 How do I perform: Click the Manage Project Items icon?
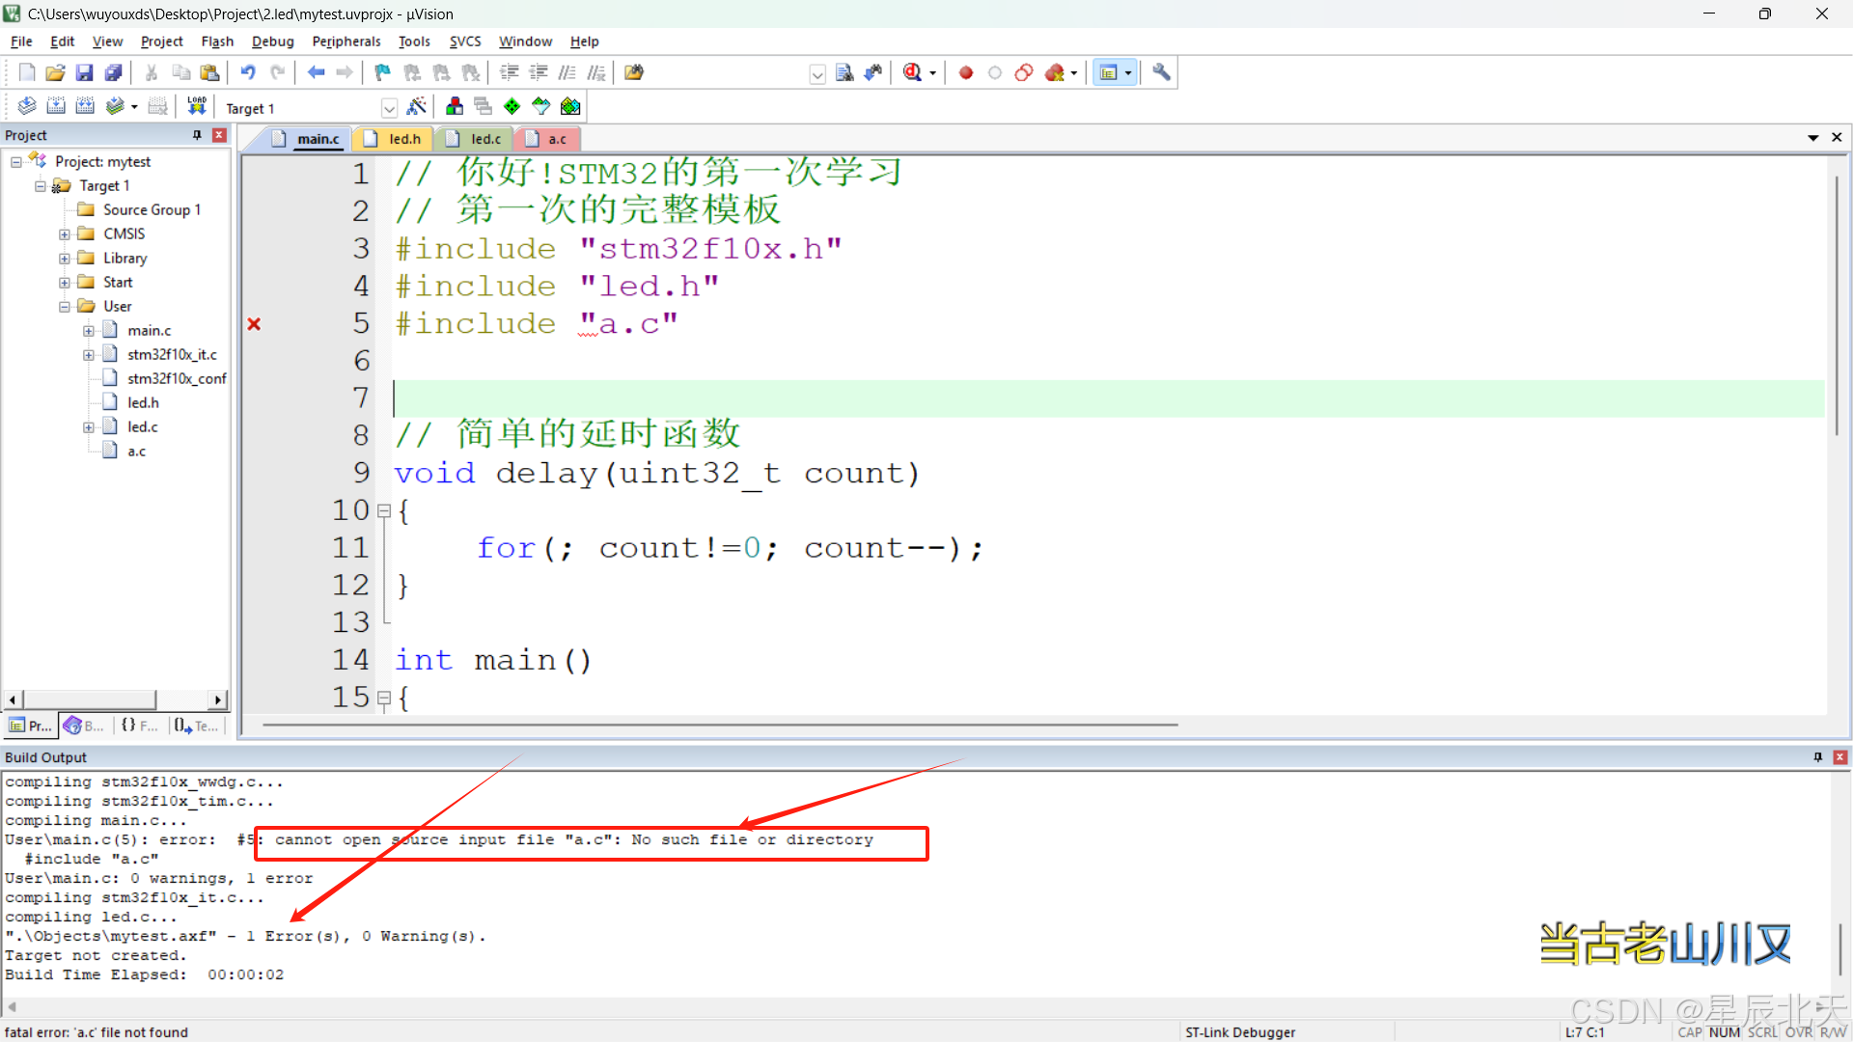455,106
